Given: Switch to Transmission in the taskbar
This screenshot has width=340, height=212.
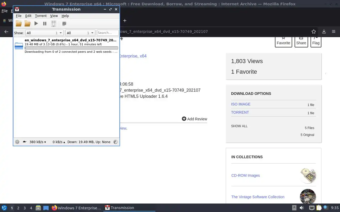Looking at the screenshot, I should [129, 208].
